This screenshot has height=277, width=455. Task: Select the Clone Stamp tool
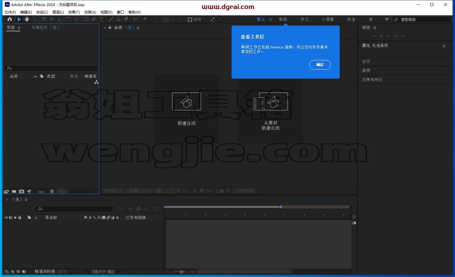(118, 19)
